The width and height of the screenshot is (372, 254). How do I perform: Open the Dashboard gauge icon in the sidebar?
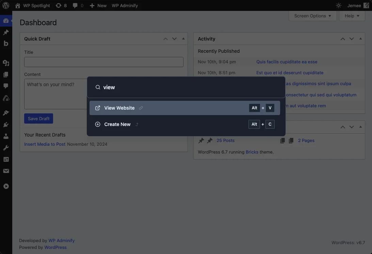pos(6,20)
